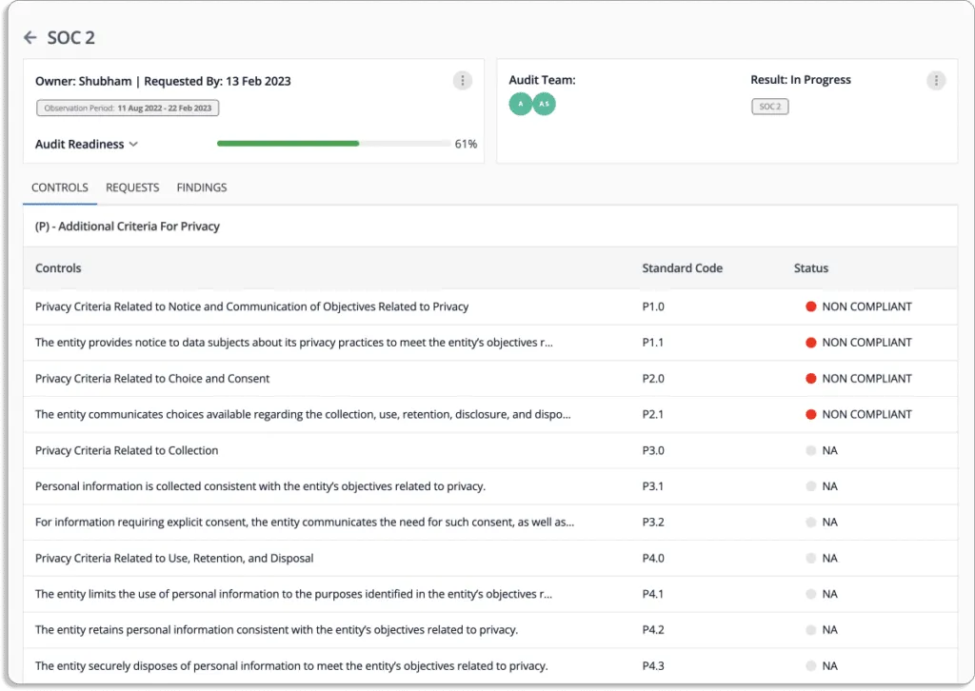Click the SOC 2 tag under Result

pos(769,107)
